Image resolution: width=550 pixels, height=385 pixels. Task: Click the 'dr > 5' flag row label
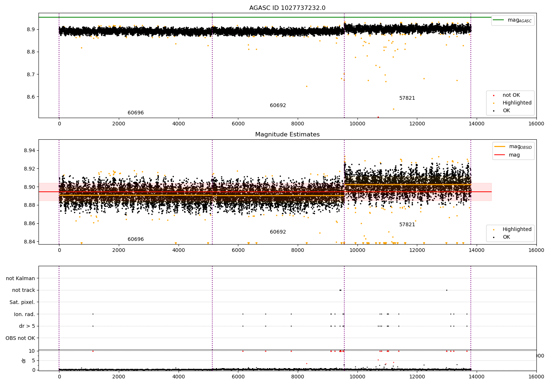(x=27, y=326)
